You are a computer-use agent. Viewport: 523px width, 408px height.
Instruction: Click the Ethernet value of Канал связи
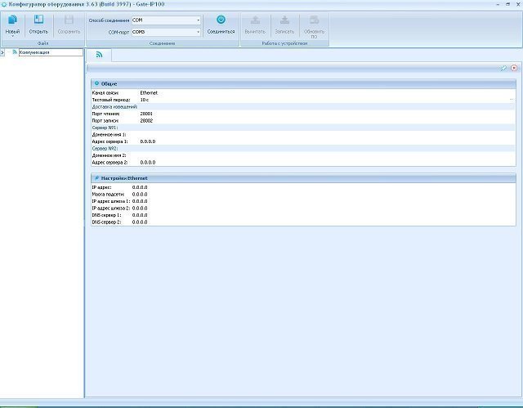coord(149,92)
